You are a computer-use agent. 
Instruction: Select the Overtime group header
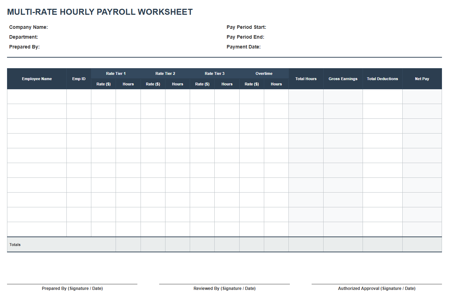coord(264,73)
